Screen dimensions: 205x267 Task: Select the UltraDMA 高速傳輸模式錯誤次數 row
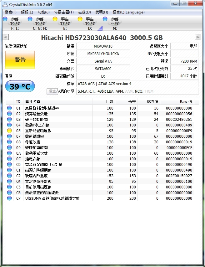(x=100, y=198)
